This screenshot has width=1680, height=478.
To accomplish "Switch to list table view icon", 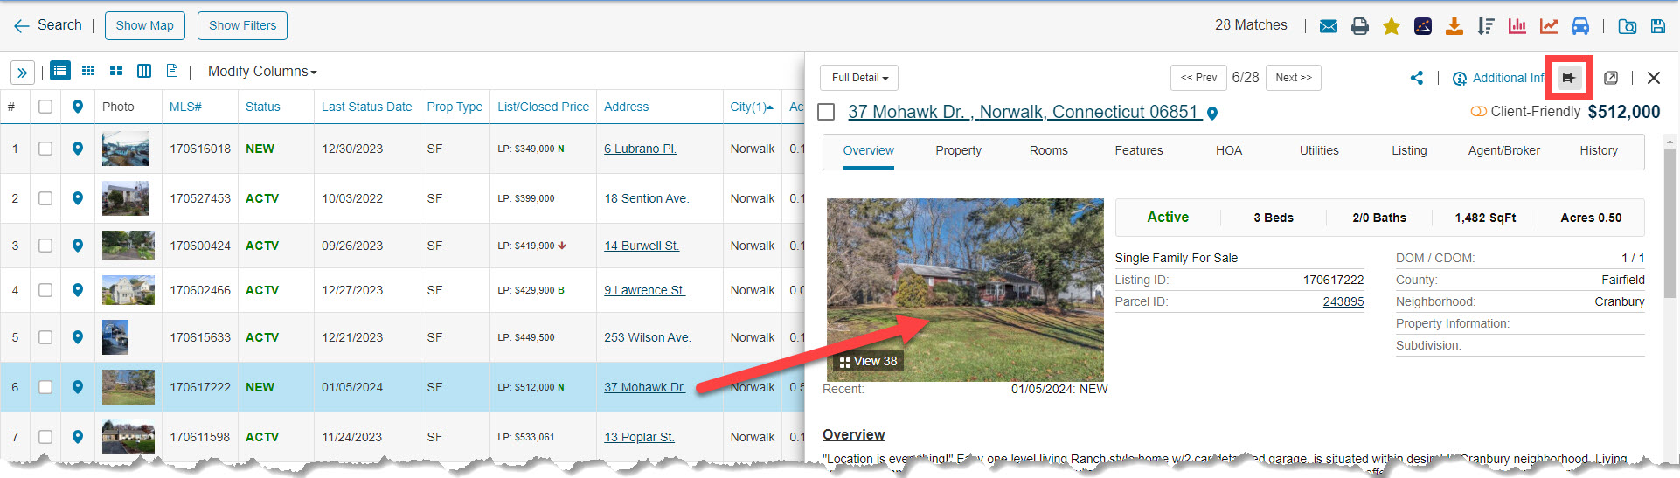I will 60,71.
